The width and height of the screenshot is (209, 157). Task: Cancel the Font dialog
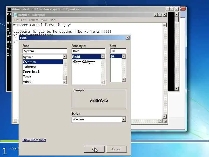117,149
